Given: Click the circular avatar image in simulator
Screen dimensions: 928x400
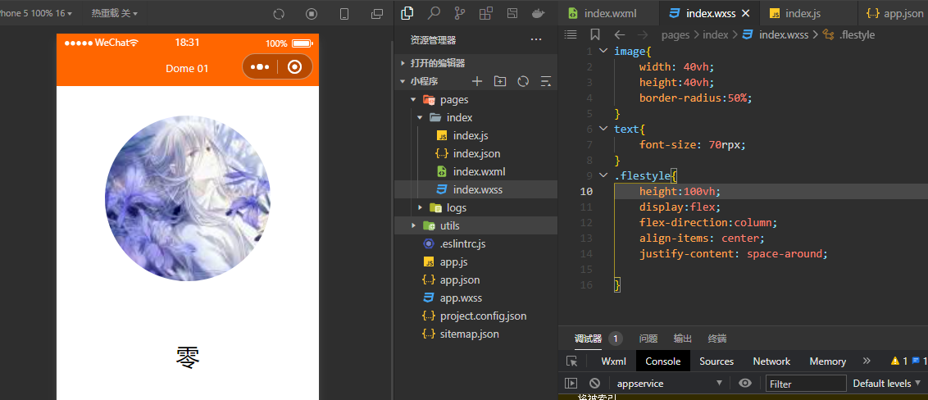Looking at the screenshot, I should click(188, 198).
